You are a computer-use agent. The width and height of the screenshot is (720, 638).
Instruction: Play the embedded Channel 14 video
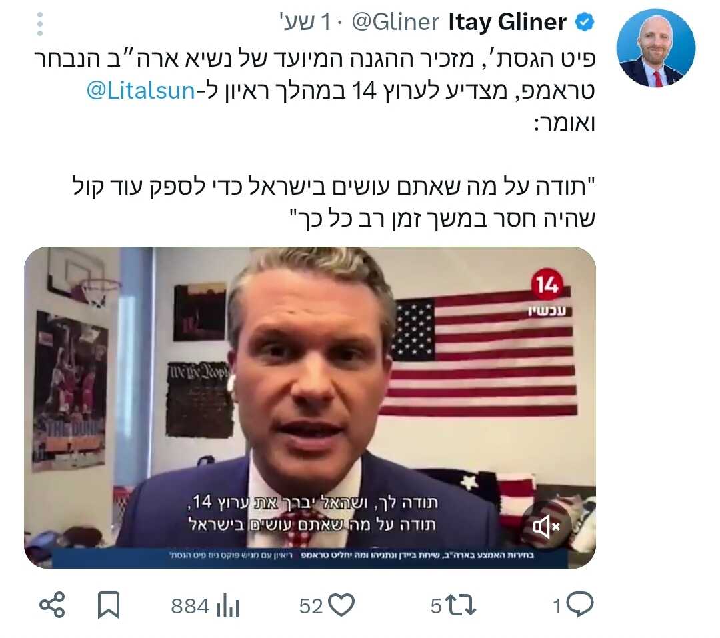[x=310, y=407]
